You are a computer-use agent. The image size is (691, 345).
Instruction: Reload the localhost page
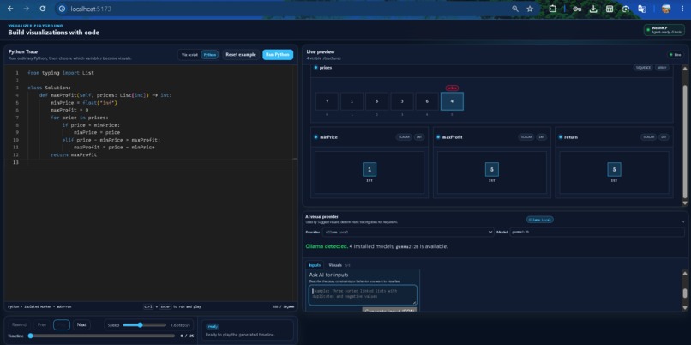[42, 9]
